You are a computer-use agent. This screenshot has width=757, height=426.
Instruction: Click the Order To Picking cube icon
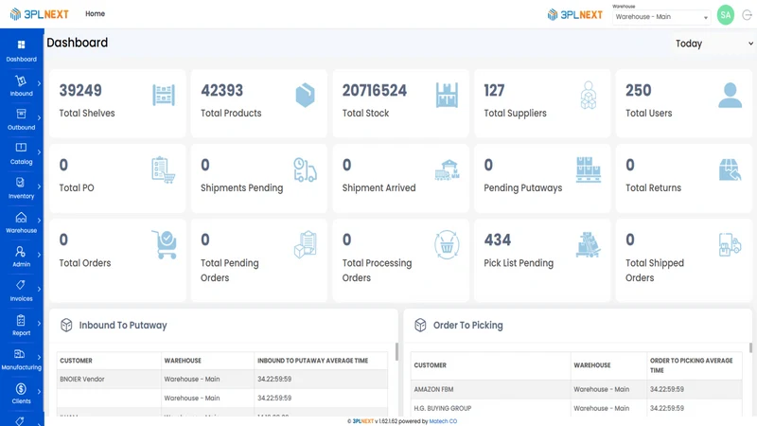click(x=420, y=325)
